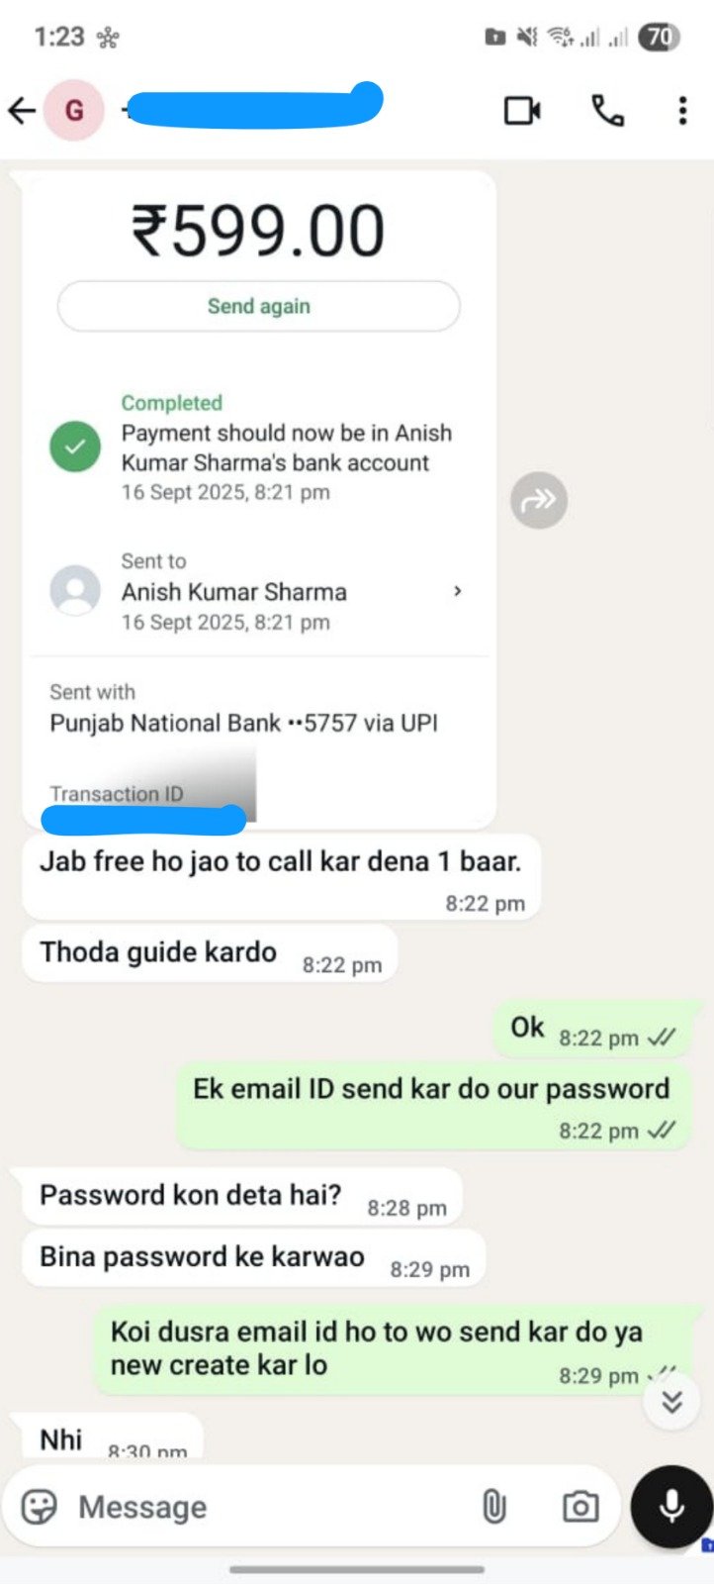The width and height of the screenshot is (714, 1584).
Task: Tap the battery indicator in status bar
Action: [x=660, y=38]
